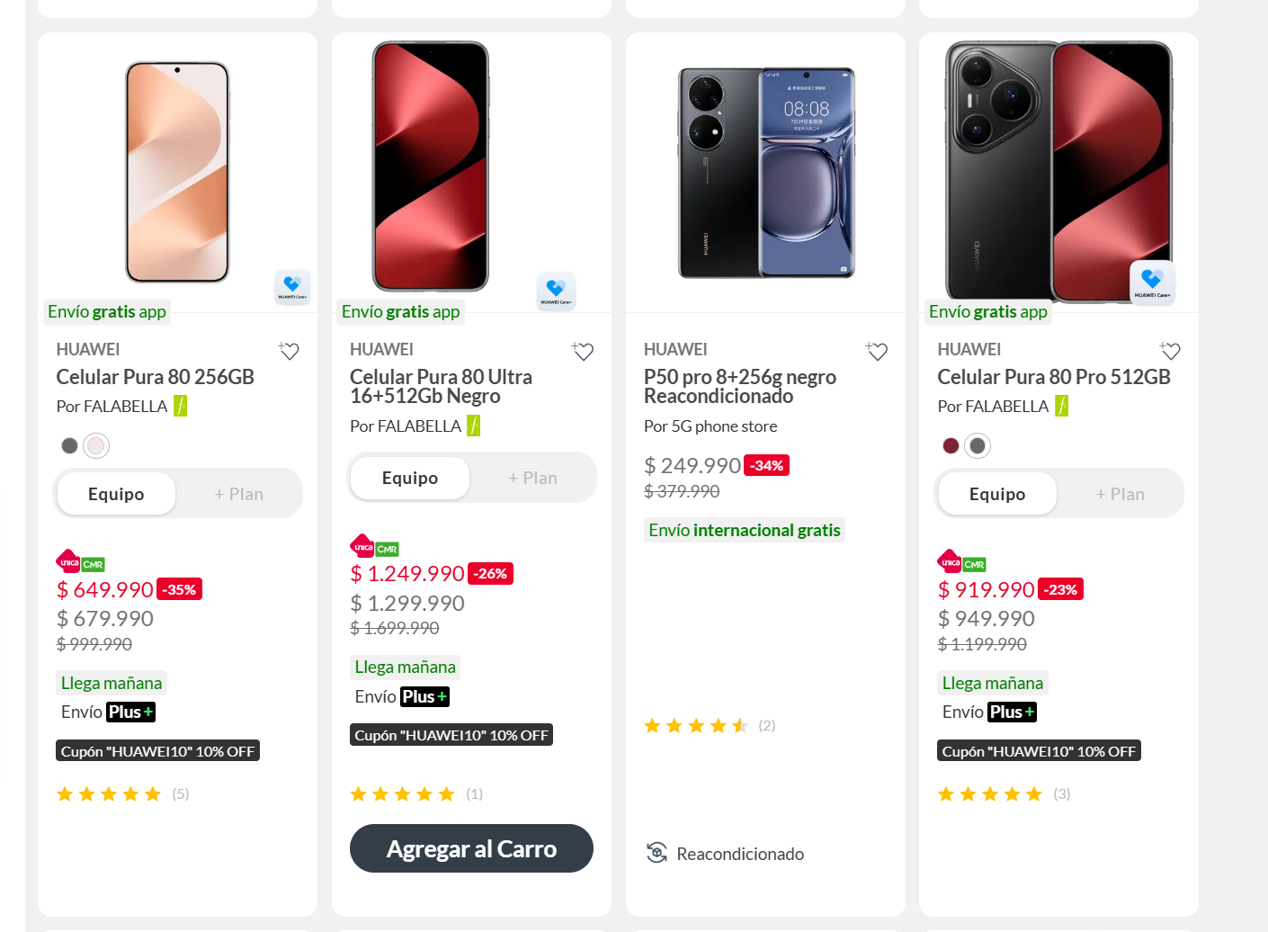Screen dimensions: 1268x932
Task: Click Huawei Care badge on Pura 80 Ultra
Action: point(556,291)
